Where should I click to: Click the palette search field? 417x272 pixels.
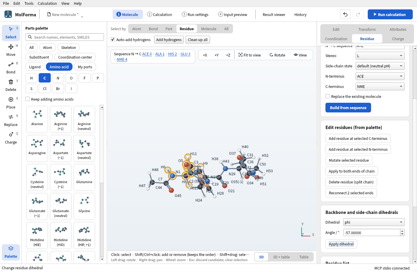click(x=65, y=37)
